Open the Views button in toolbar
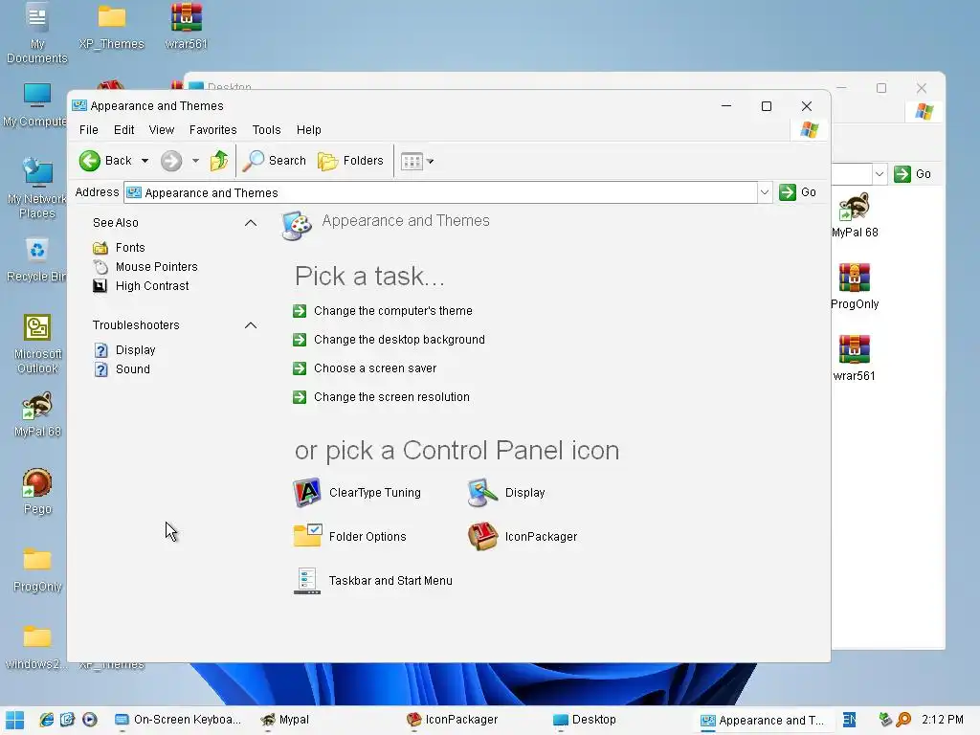The image size is (980, 735). click(412, 161)
